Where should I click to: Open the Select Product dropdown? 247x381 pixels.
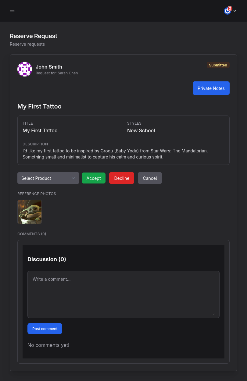(48, 178)
